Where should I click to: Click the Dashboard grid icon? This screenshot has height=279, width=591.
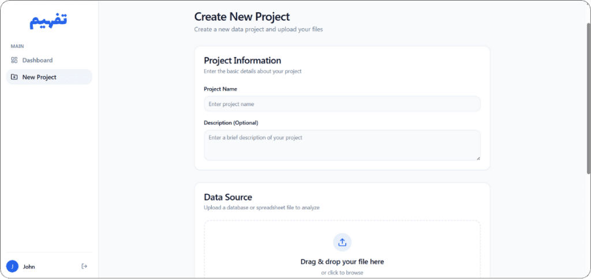[14, 61]
